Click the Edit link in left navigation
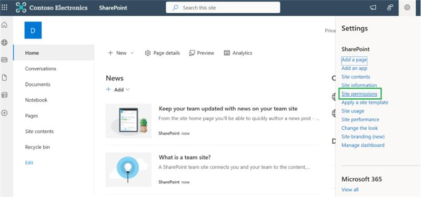Image resolution: width=421 pixels, height=197 pixels. (29, 163)
